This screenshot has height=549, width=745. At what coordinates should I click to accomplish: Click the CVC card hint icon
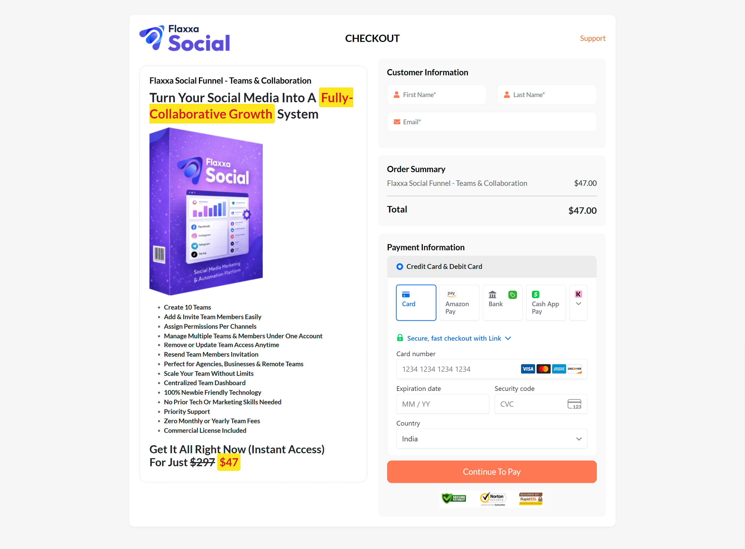click(x=574, y=404)
